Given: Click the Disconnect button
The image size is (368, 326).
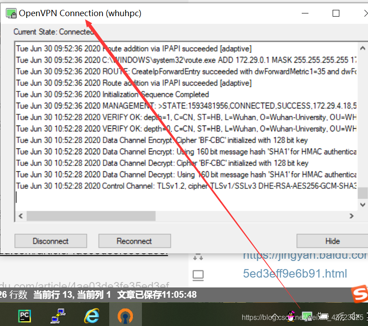Looking at the screenshot, I should (51, 241).
